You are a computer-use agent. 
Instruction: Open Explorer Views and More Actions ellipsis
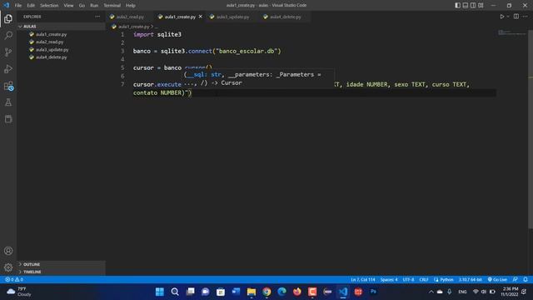pos(97,17)
